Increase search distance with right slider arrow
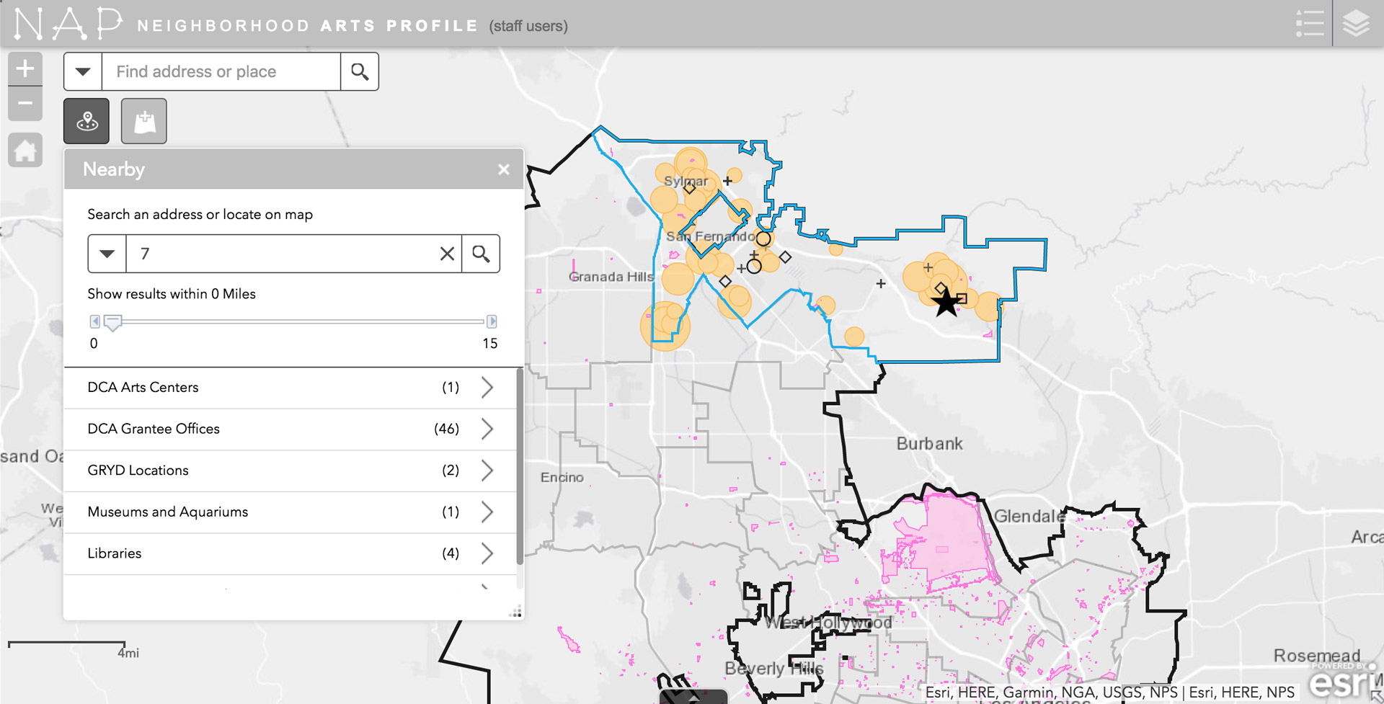This screenshot has width=1384, height=704. pos(492,321)
